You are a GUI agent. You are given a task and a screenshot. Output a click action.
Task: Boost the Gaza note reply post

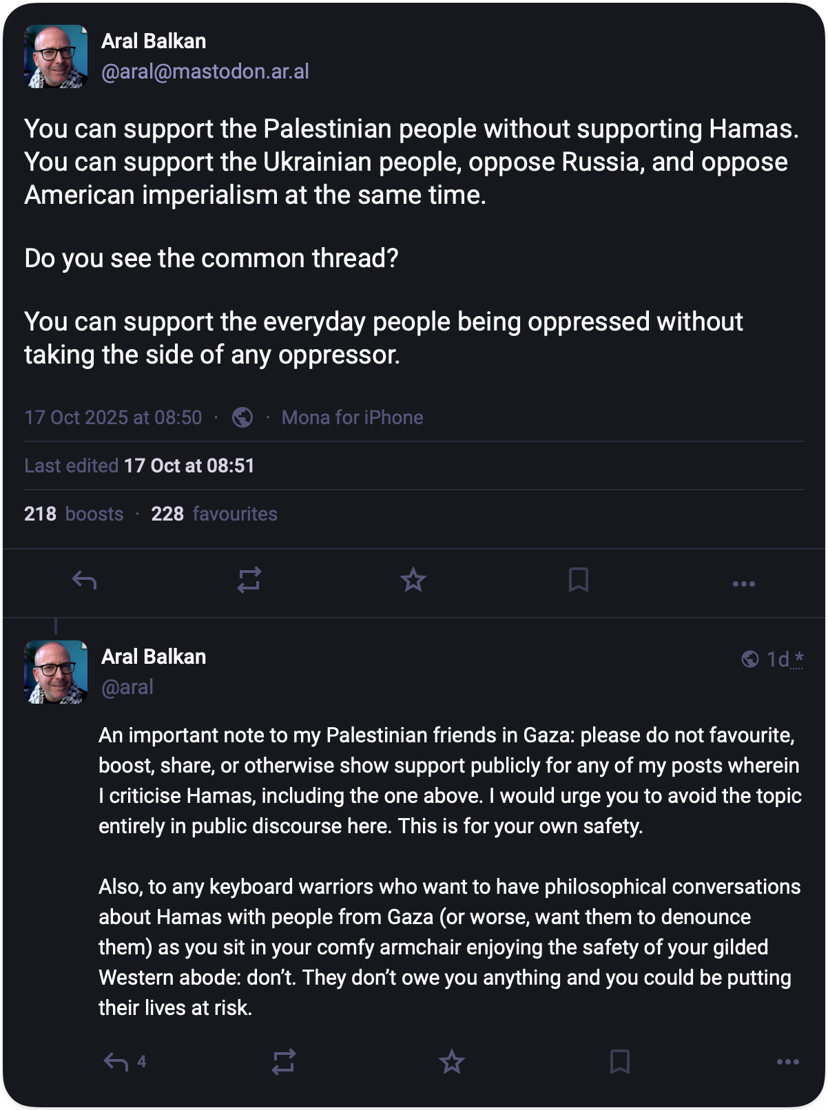click(x=283, y=1062)
